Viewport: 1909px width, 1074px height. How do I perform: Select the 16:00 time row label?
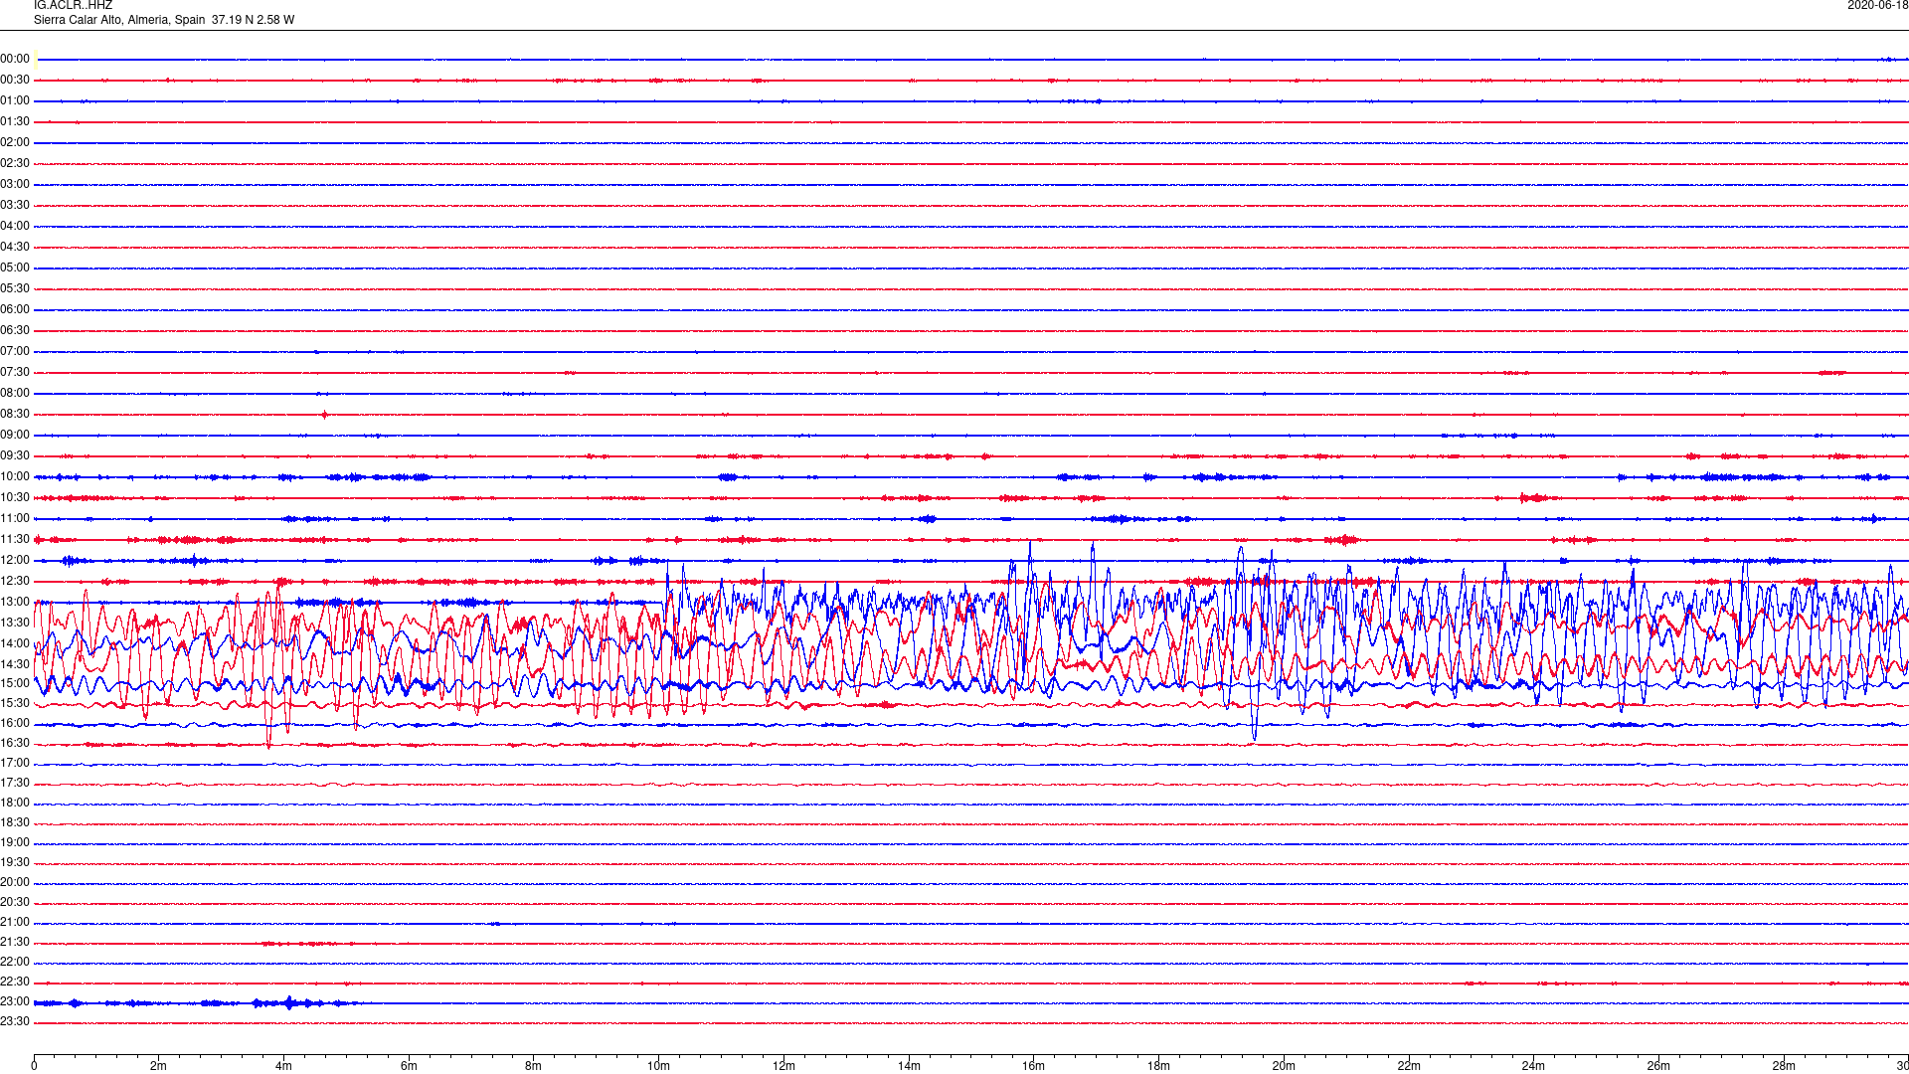point(15,723)
